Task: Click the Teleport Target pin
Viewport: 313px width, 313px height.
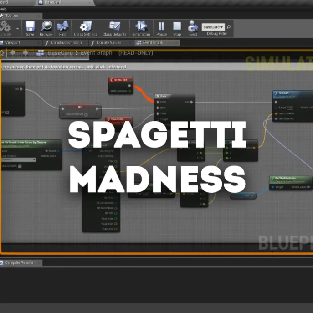Action: [276, 108]
